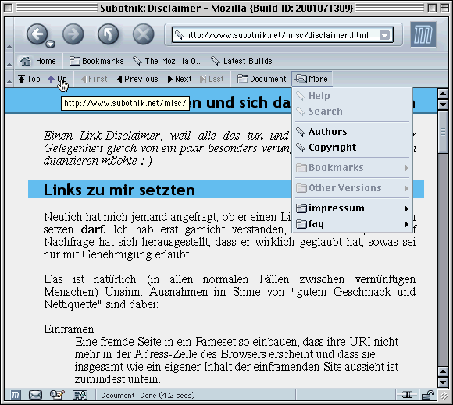Click the 'Links zu mir setzten' heading
Image resolution: width=453 pixels, height=405 pixels.
[x=119, y=190]
